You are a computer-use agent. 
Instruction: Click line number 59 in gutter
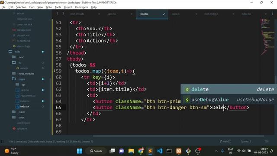pos(59,71)
